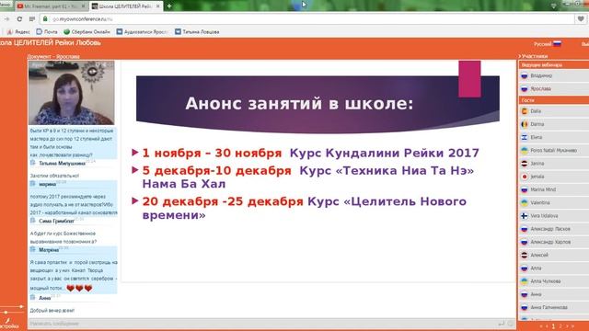The image size is (589, 331).
Task: Open the Татьяна Ловцова bookmark
Action: point(197,32)
